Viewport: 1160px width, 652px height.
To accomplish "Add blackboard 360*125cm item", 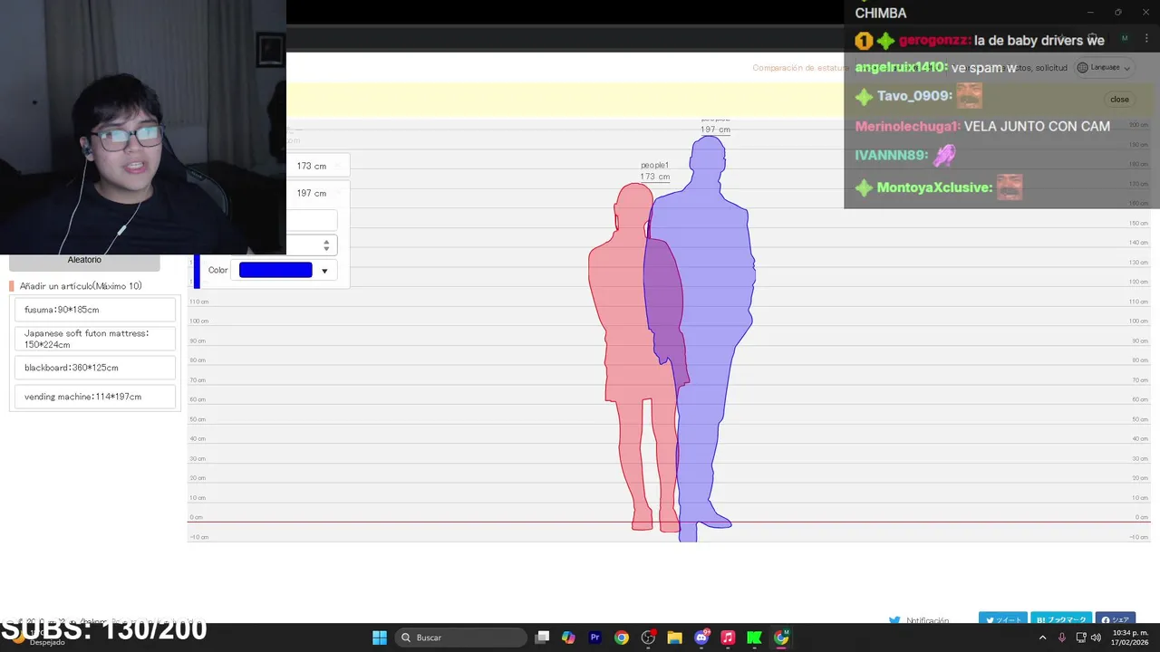I will [95, 368].
